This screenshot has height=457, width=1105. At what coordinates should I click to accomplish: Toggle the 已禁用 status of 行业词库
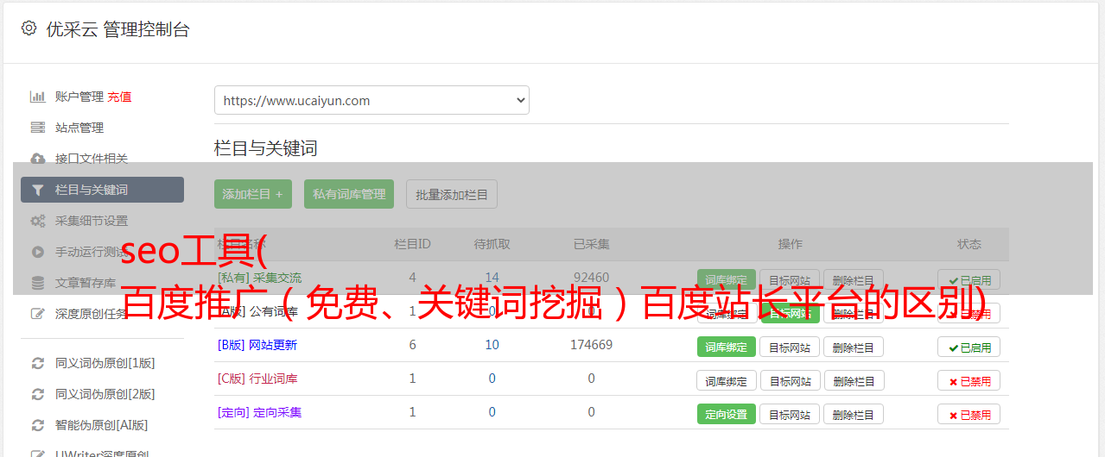[969, 380]
